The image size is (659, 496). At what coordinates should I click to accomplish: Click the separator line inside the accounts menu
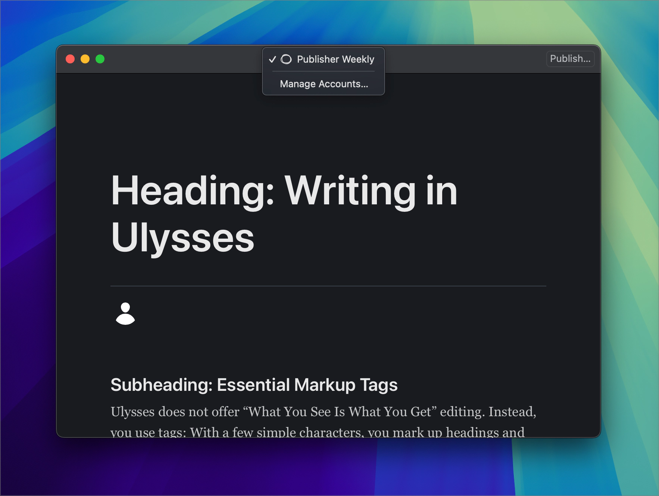pyautogui.click(x=323, y=71)
